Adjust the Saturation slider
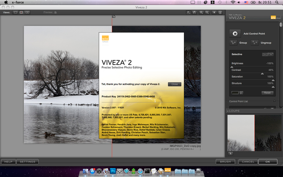This screenshot has width=283, height=177. click(252, 80)
